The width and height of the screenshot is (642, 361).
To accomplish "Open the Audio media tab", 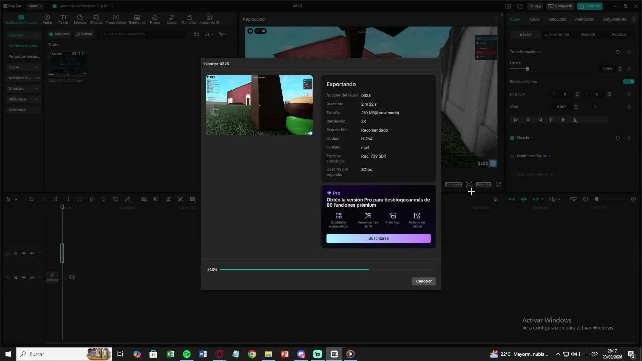I will click(x=47, y=20).
